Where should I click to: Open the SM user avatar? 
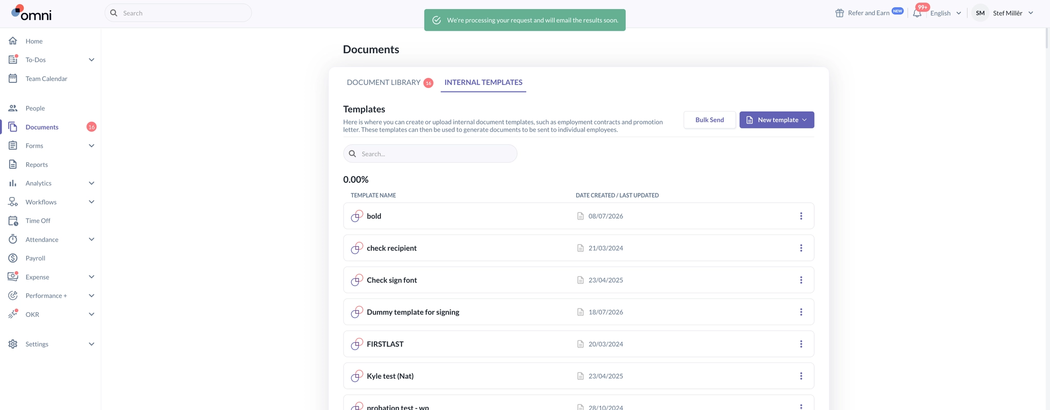coord(980,13)
